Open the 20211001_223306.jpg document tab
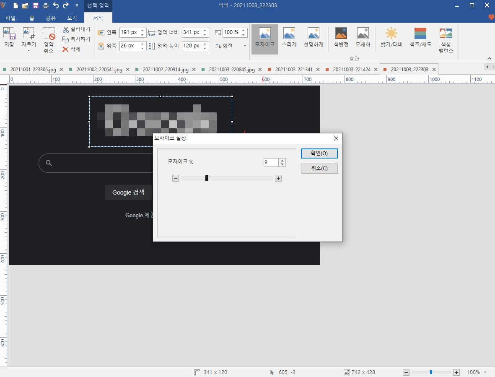 (33, 70)
